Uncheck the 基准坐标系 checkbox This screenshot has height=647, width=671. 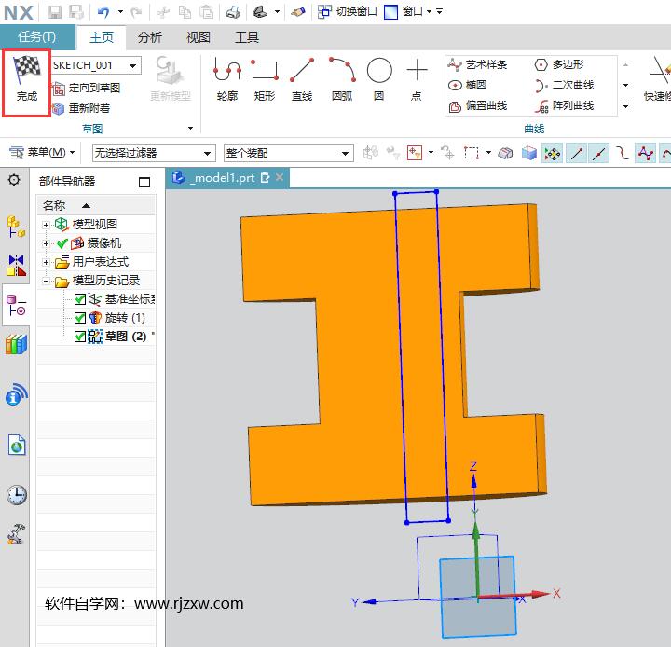(x=80, y=299)
